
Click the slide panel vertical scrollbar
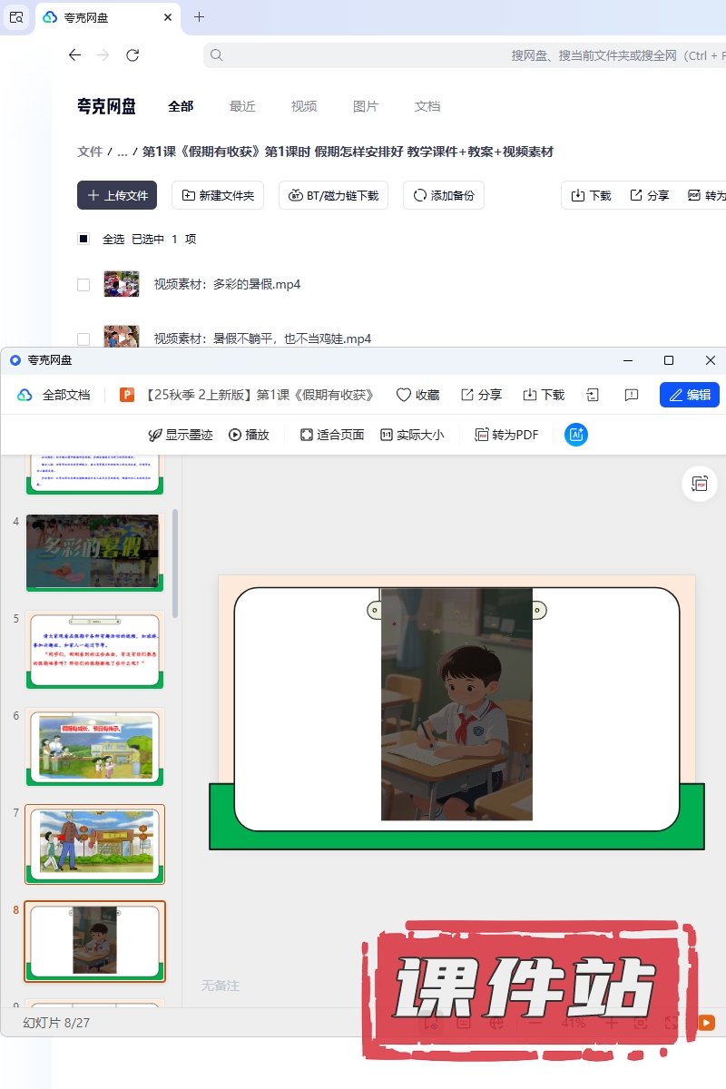(175, 563)
